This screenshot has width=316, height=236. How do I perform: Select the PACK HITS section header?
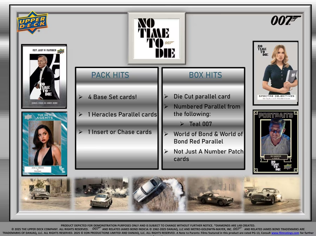(x=110, y=75)
